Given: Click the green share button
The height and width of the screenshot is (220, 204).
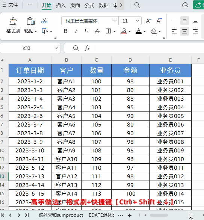Looking at the screenshot, I should (198, 5).
